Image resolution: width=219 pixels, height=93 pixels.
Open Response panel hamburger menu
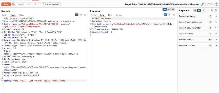(x=174, y=15)
